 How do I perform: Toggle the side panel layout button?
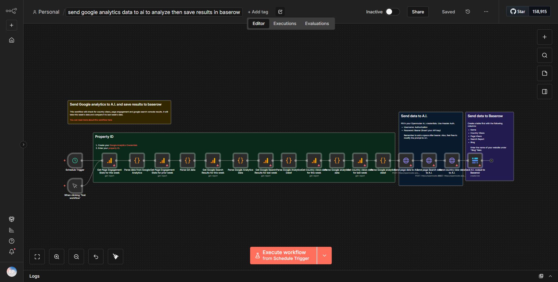545,92
